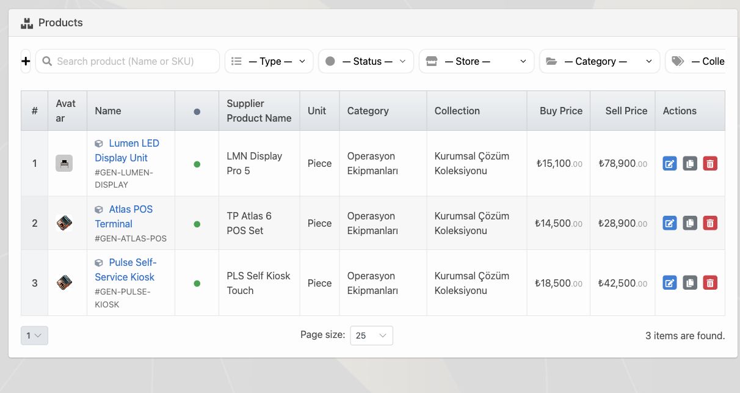Click green status dot for Pulse Kiosk
The width and height of the screenshot is (740, 393).
pyautogui.click(x=197, y=284)
